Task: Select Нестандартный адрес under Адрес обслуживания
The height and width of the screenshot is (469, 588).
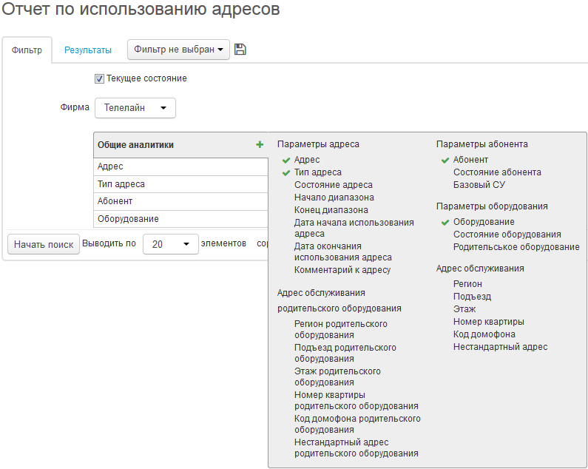Action: pos(500,347)
